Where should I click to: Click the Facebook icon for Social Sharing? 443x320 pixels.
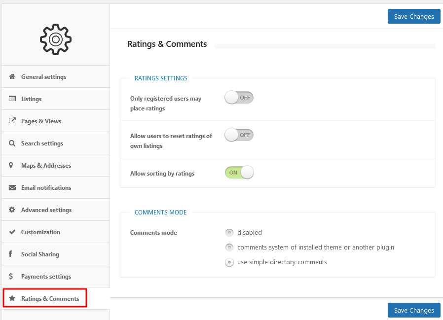[x=10, y=253]
